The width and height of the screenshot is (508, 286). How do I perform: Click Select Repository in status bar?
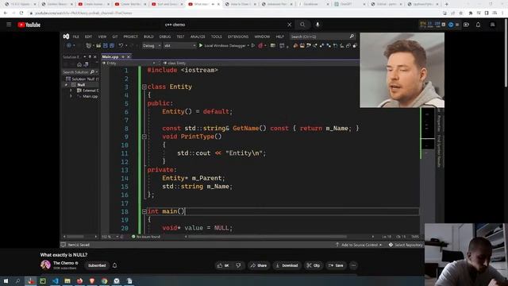coord(406,245)
